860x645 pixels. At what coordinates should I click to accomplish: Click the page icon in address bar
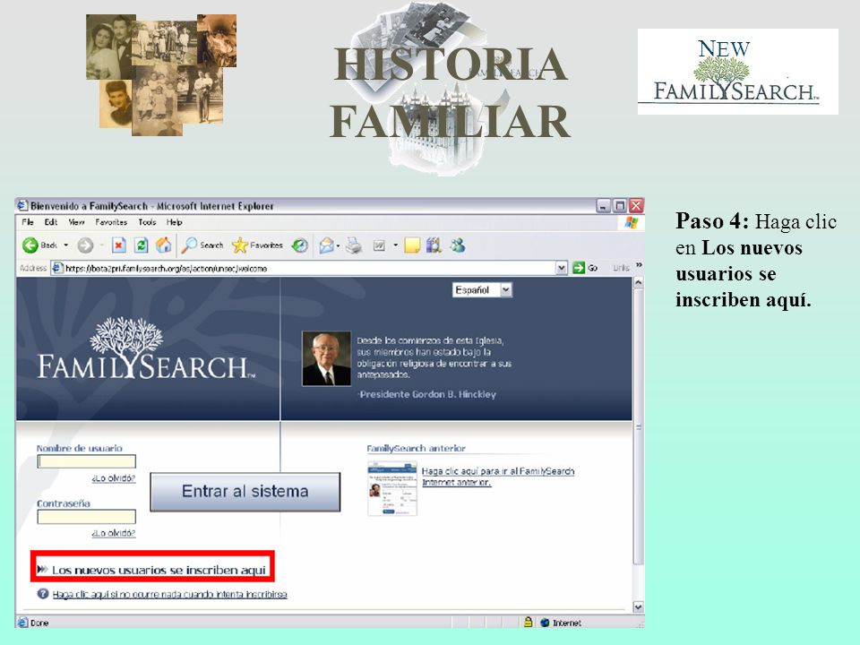click(x=57, y=268)
